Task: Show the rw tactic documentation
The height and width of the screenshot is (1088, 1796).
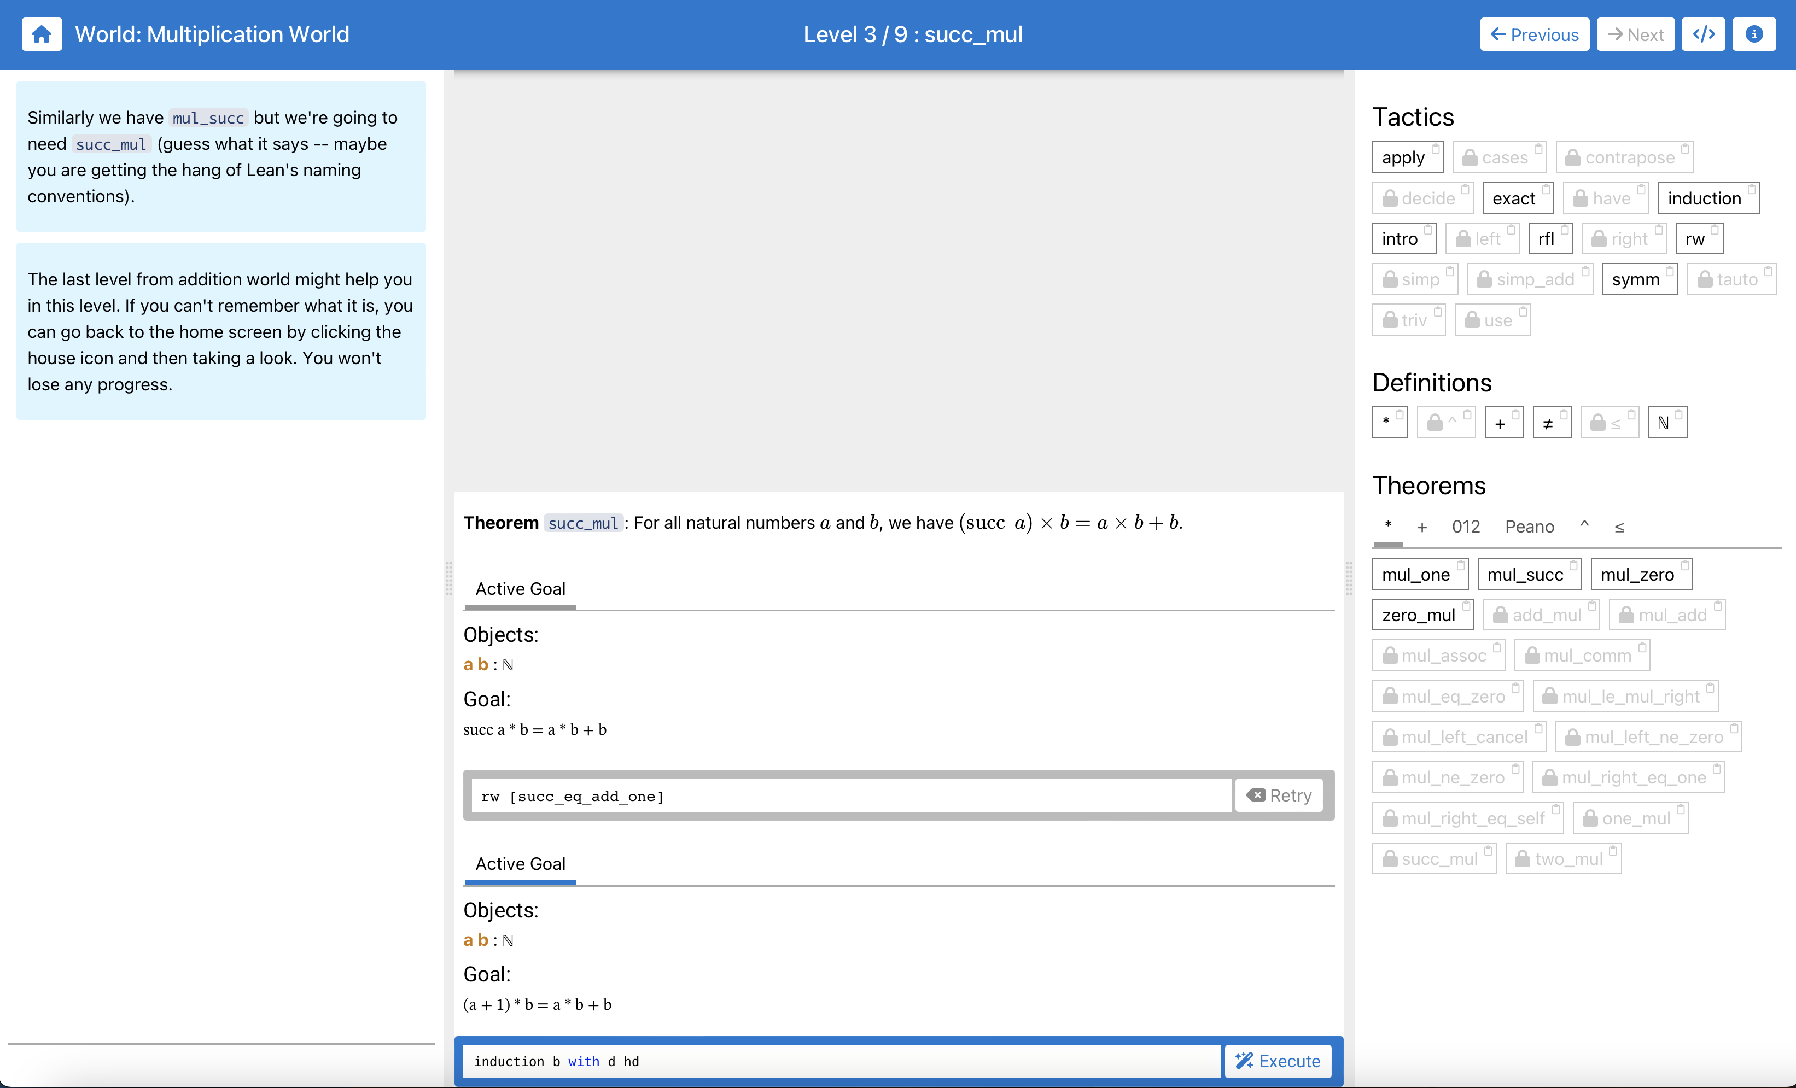Action: (1699, 238)
